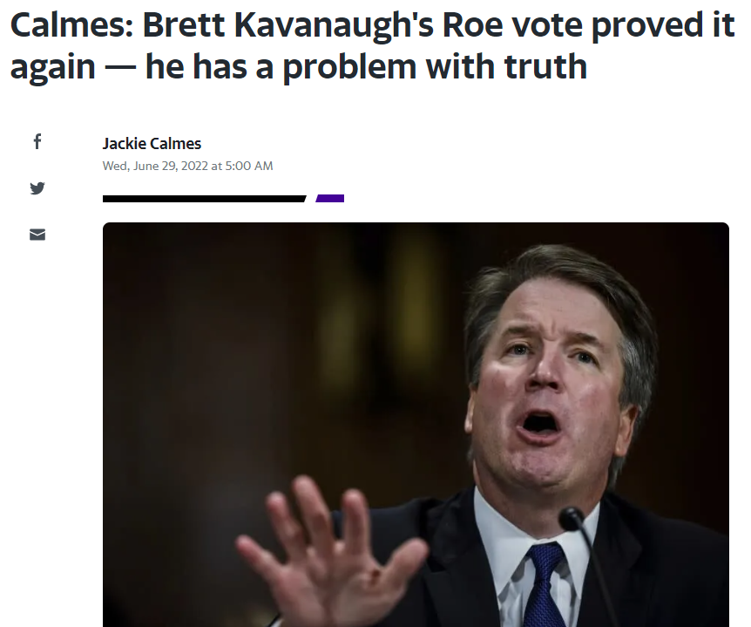Open author Jackie Calmes' page

[152, 143]
